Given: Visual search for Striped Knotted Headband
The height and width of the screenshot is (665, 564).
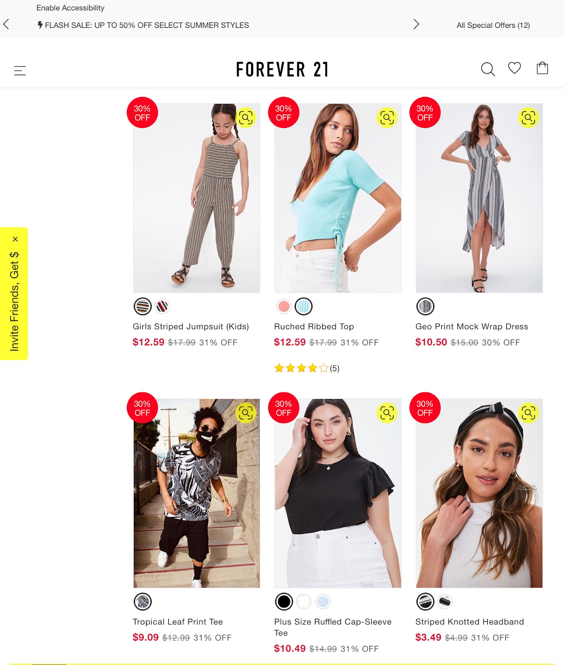Looking at the screenshot, I should click(x=528, y=413).
